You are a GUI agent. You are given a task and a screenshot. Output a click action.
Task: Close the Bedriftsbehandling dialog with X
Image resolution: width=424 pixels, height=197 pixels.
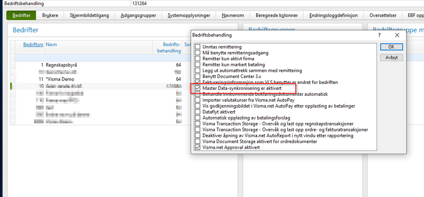pos(397,35)
